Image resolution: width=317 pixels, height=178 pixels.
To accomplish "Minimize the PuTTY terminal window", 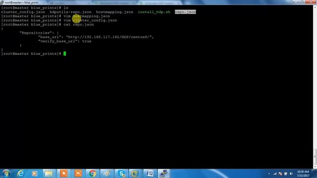I will (x=296, y=2).
